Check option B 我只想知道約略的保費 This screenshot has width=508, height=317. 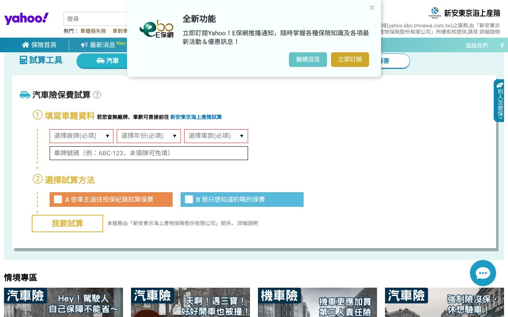pos(189,199)
